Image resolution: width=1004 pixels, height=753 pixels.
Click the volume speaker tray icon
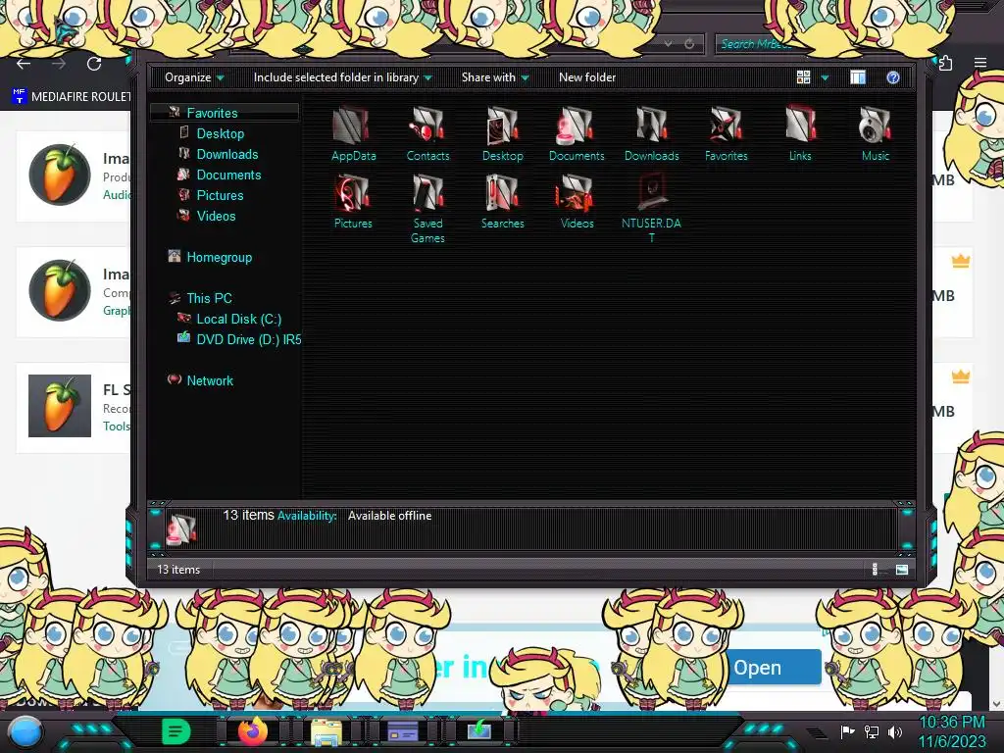[x=895, y=731]
